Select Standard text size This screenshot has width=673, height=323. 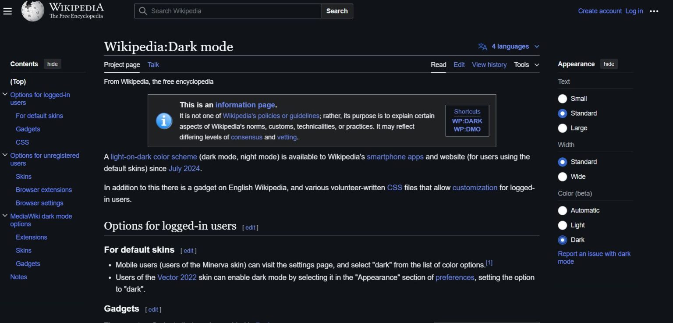tap(563, 114)
